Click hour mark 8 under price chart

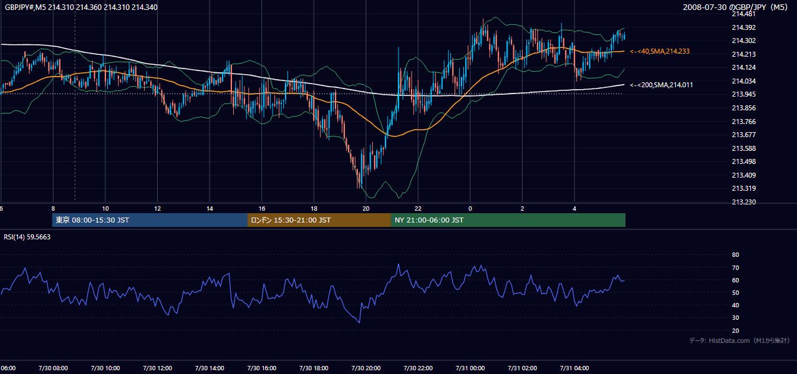pyautogui.click(x=53, y=208)
